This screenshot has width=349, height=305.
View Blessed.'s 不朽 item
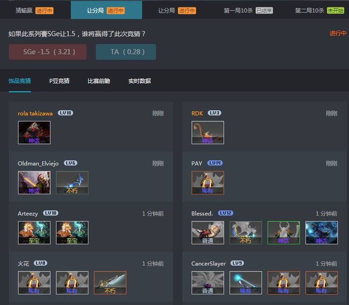click(246, 233)
